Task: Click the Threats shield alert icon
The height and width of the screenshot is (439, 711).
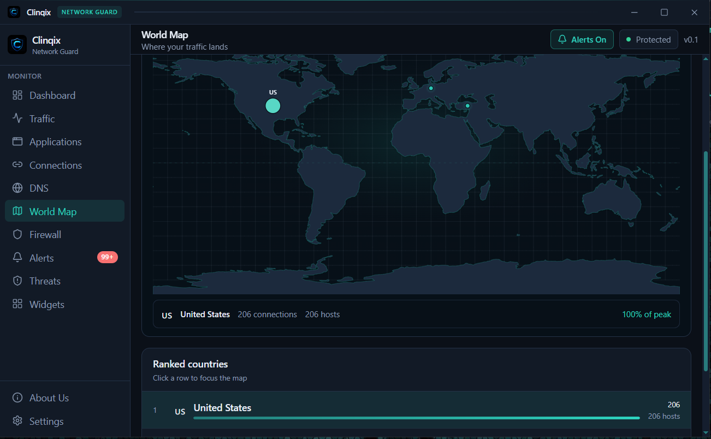Action: click(x=17, y=281)
